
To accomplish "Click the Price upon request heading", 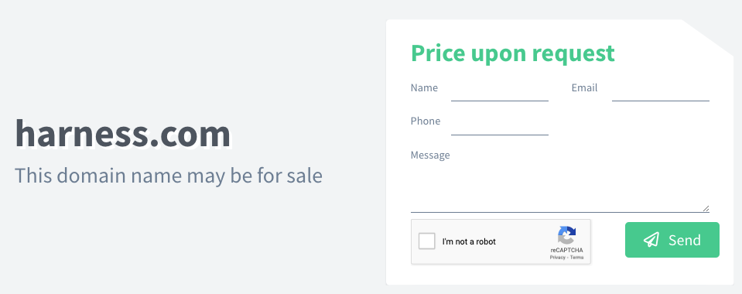I will coord(513,53).
